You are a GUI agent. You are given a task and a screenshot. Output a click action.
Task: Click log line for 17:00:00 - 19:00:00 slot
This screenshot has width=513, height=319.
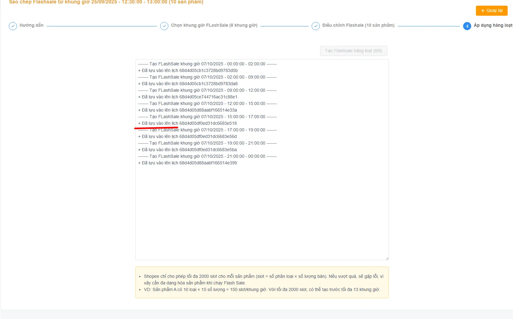point(207,130)
